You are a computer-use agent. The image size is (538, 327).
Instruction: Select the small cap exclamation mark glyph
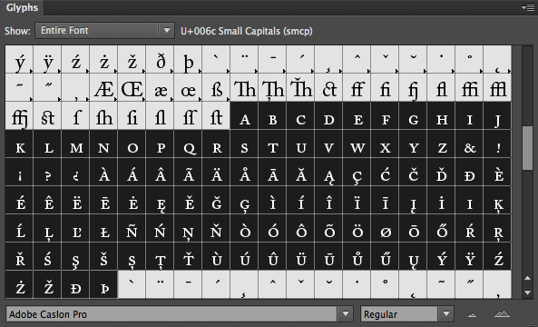[x=497, y=144]
